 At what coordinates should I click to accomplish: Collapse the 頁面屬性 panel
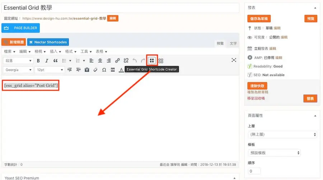pyautogui.click(x=315, y=116)
